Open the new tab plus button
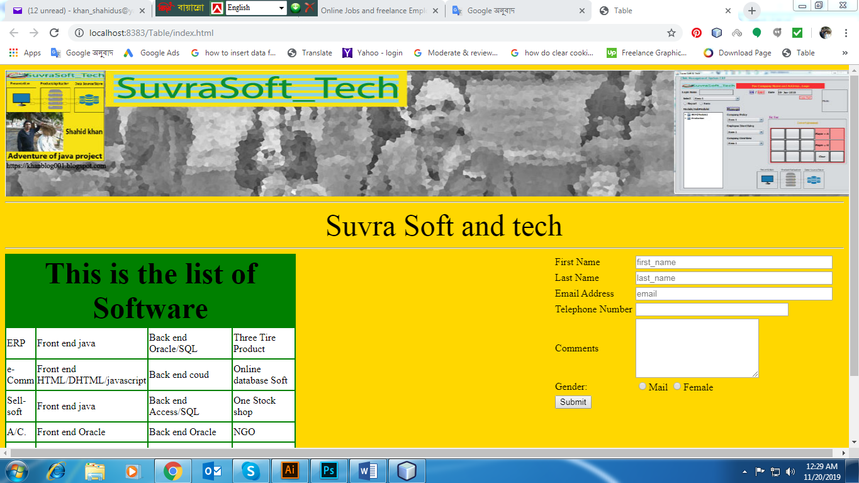Viewport: 859px width, 483px height. coord(751,11)
